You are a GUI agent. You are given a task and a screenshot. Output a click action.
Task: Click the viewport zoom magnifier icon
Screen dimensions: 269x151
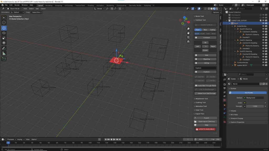pyautogui.click(x=188, y=29)
